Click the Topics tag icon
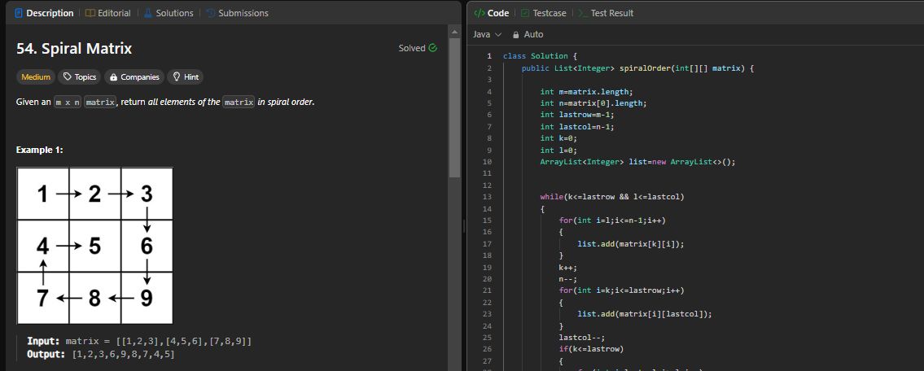 coord(68,76)
